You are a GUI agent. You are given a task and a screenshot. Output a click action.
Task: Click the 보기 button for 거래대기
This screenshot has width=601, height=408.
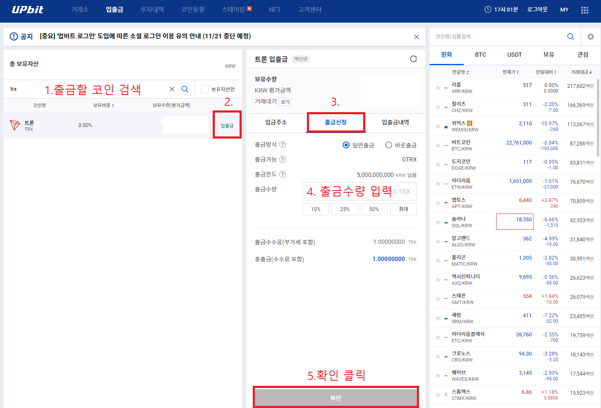click(x=285, y=102)
